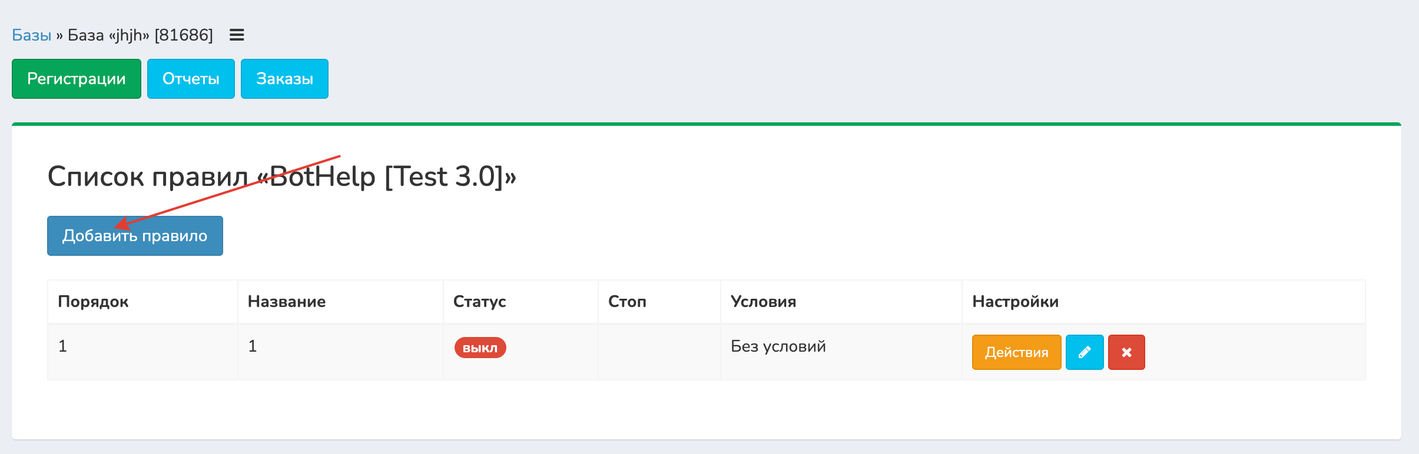1419x454 pixels.
Task: Click the «Добавить правило» button
Action: [x=135, y=236]
